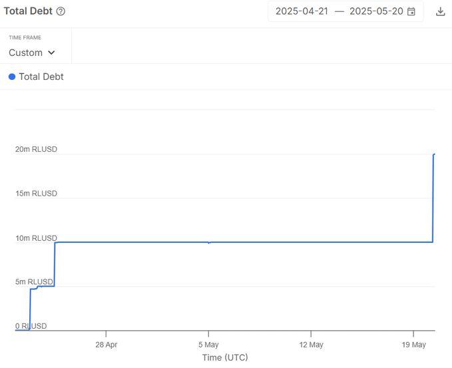Screen dimensions: 452x368
Task: Expand the chevron next to Custom
Action: click(51, 53)
